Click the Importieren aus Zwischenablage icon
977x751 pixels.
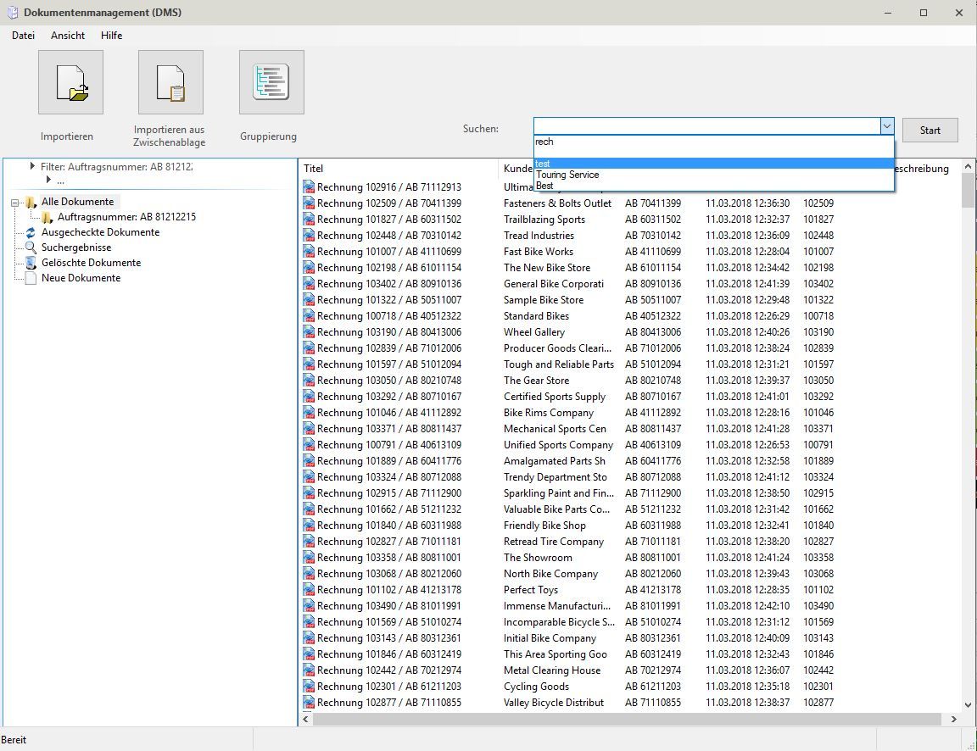point(170,82)
